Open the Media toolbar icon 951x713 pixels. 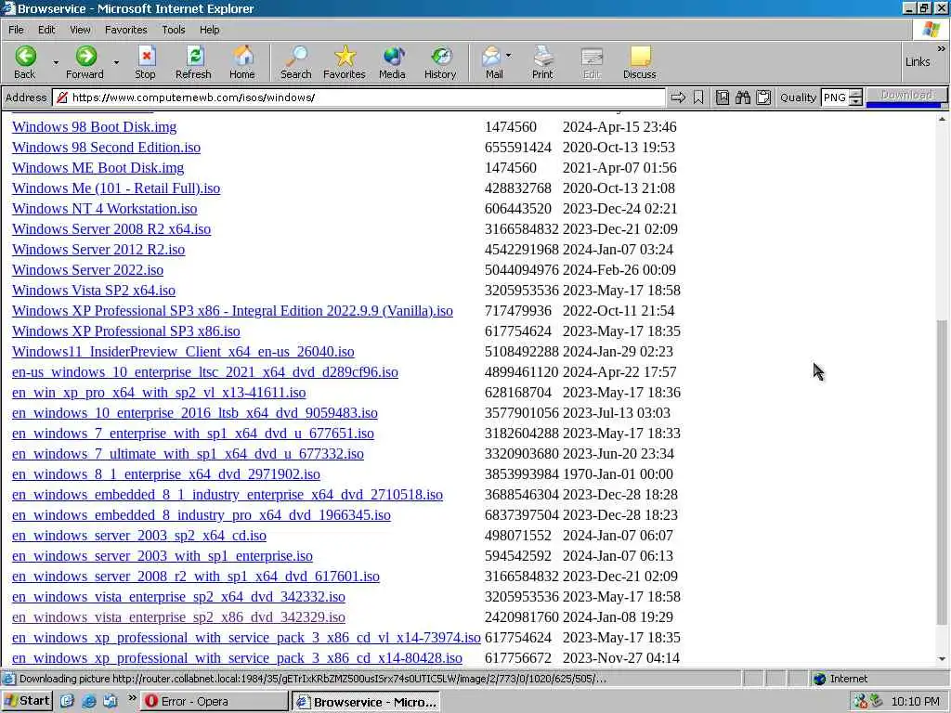pyautogui.click(x=393, y=57)
